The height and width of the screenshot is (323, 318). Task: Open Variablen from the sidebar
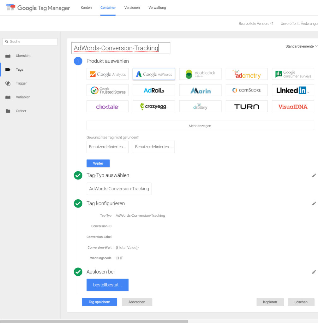[x=23, y=97]
